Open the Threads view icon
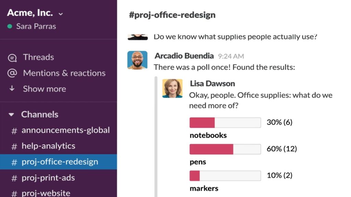The image size is (351, 197). 12,58
